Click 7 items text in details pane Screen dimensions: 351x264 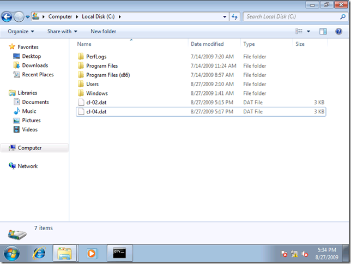click(44, 228)
